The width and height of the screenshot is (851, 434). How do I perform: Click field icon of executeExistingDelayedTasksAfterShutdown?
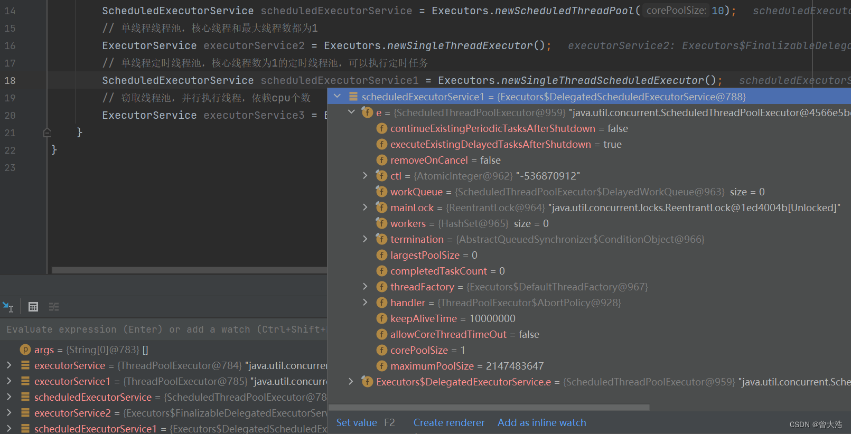point(381,144)
